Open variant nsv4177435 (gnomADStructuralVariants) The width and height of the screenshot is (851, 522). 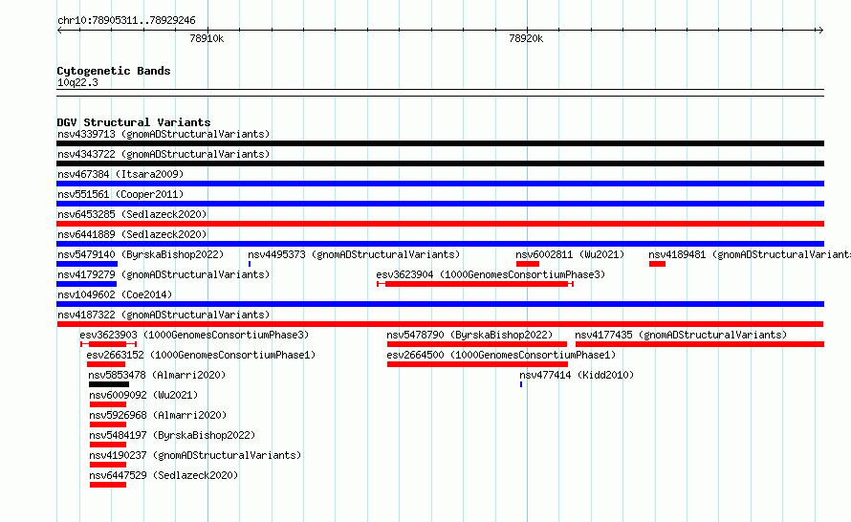coord(681,335)
